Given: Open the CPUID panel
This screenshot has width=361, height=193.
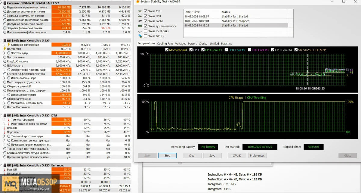Looking at the screenshot, I should (237, 156).
